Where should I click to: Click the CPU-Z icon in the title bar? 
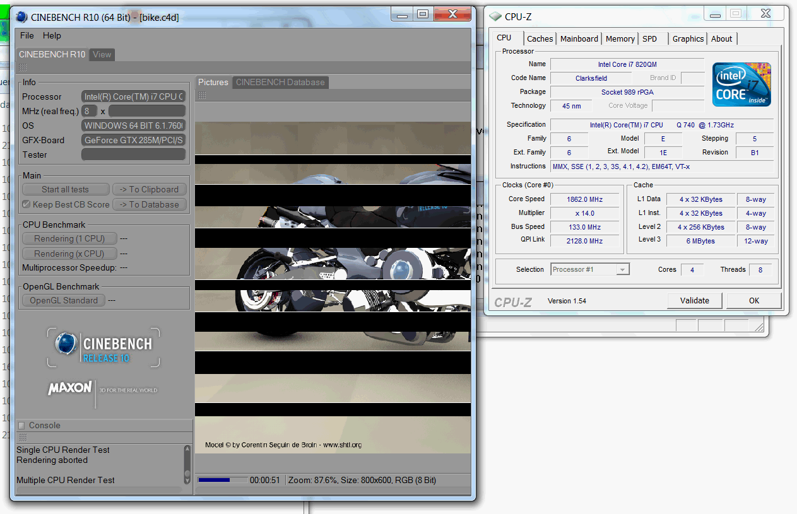click(x=496, y=17)
